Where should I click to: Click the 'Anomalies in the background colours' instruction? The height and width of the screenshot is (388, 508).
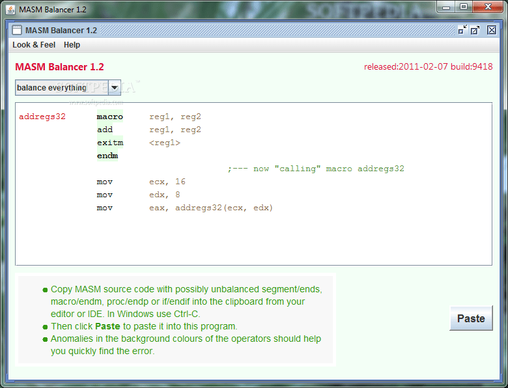(x=186, y=344)
